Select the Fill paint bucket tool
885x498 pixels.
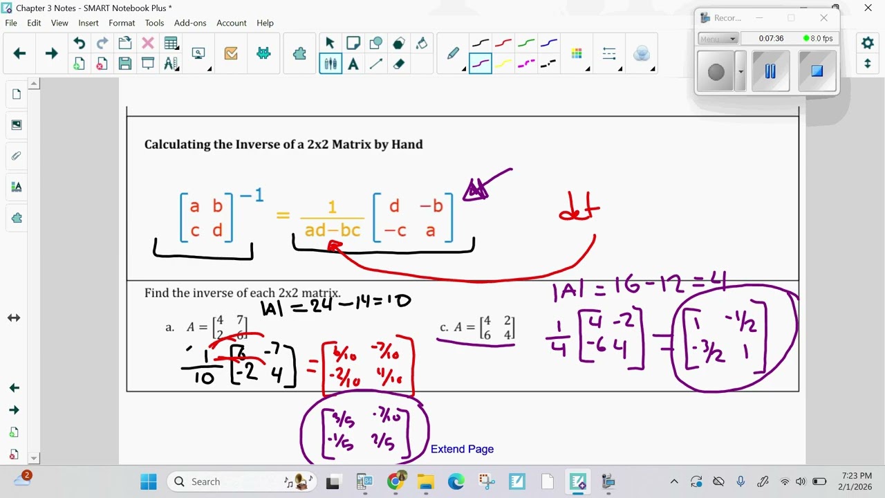click(421, 43)
